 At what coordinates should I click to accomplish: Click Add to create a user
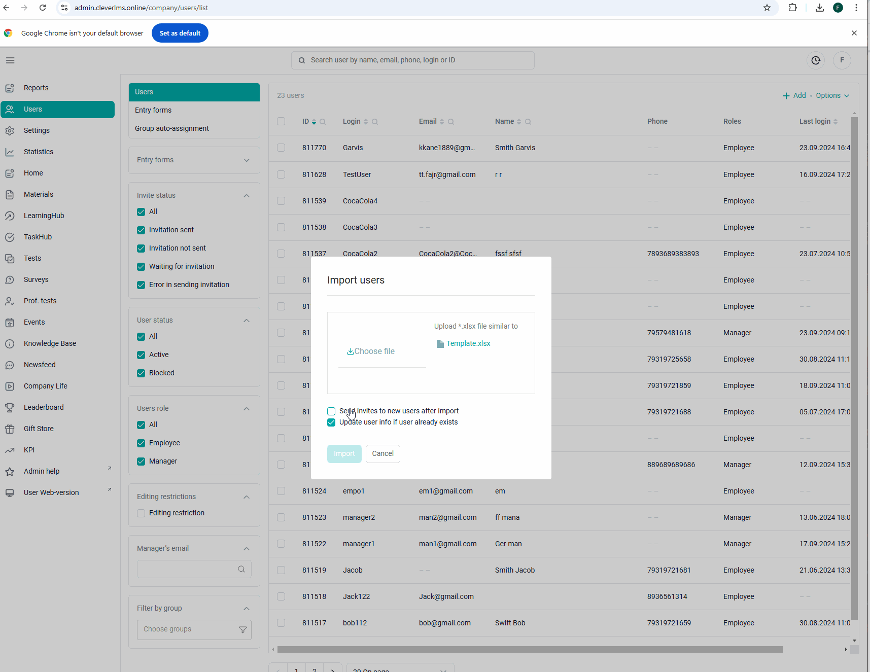pos(794,95)
